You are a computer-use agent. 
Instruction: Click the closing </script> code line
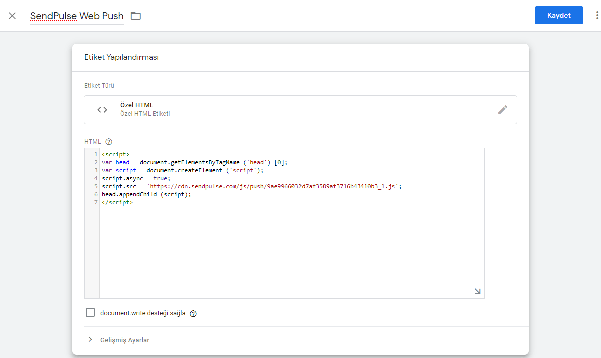pos(117,202)
